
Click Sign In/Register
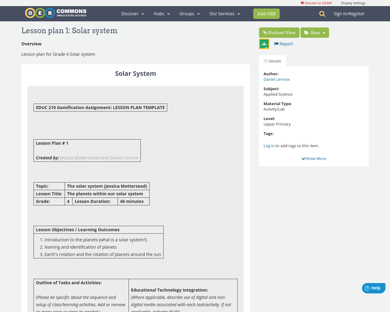(x=349, y=13)
